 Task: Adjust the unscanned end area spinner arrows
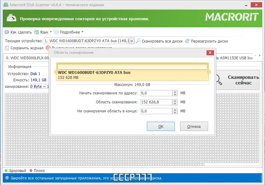(x=175, y=111)
